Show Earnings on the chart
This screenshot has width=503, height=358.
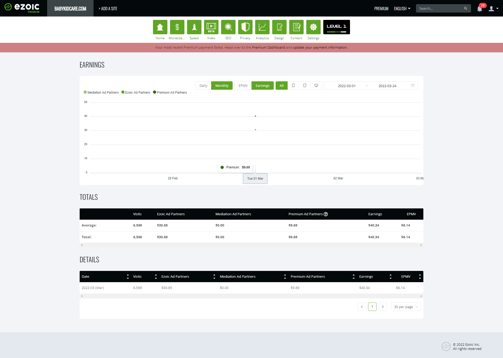click(263, 86)
